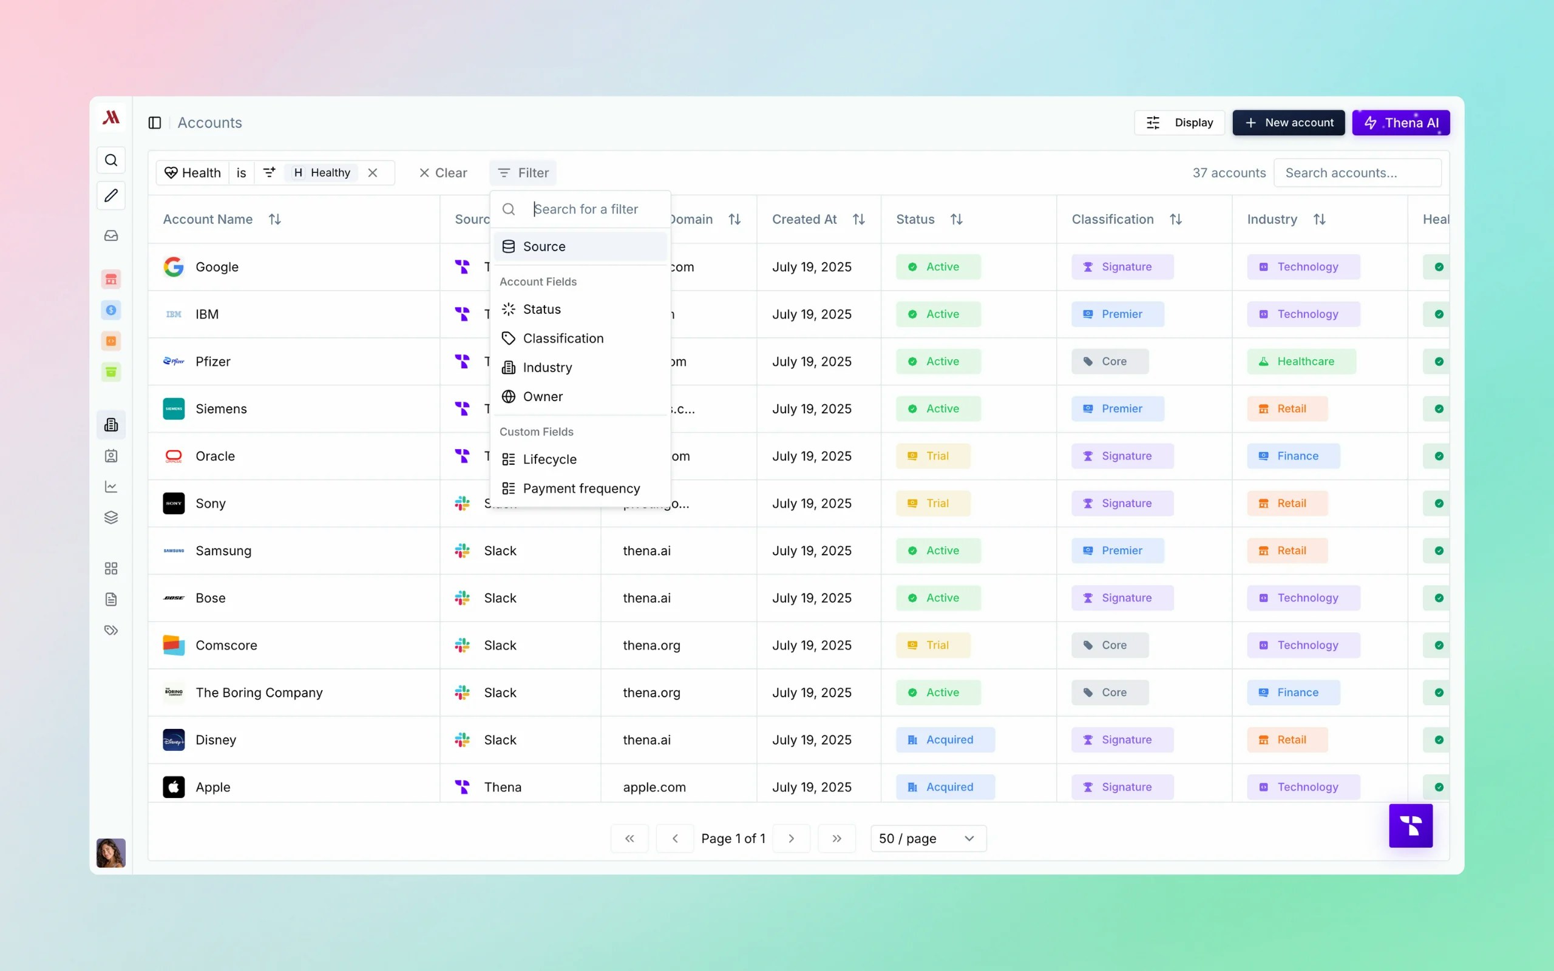
Task: Open the inbox icon in sidebar
Action: [111, 235]
